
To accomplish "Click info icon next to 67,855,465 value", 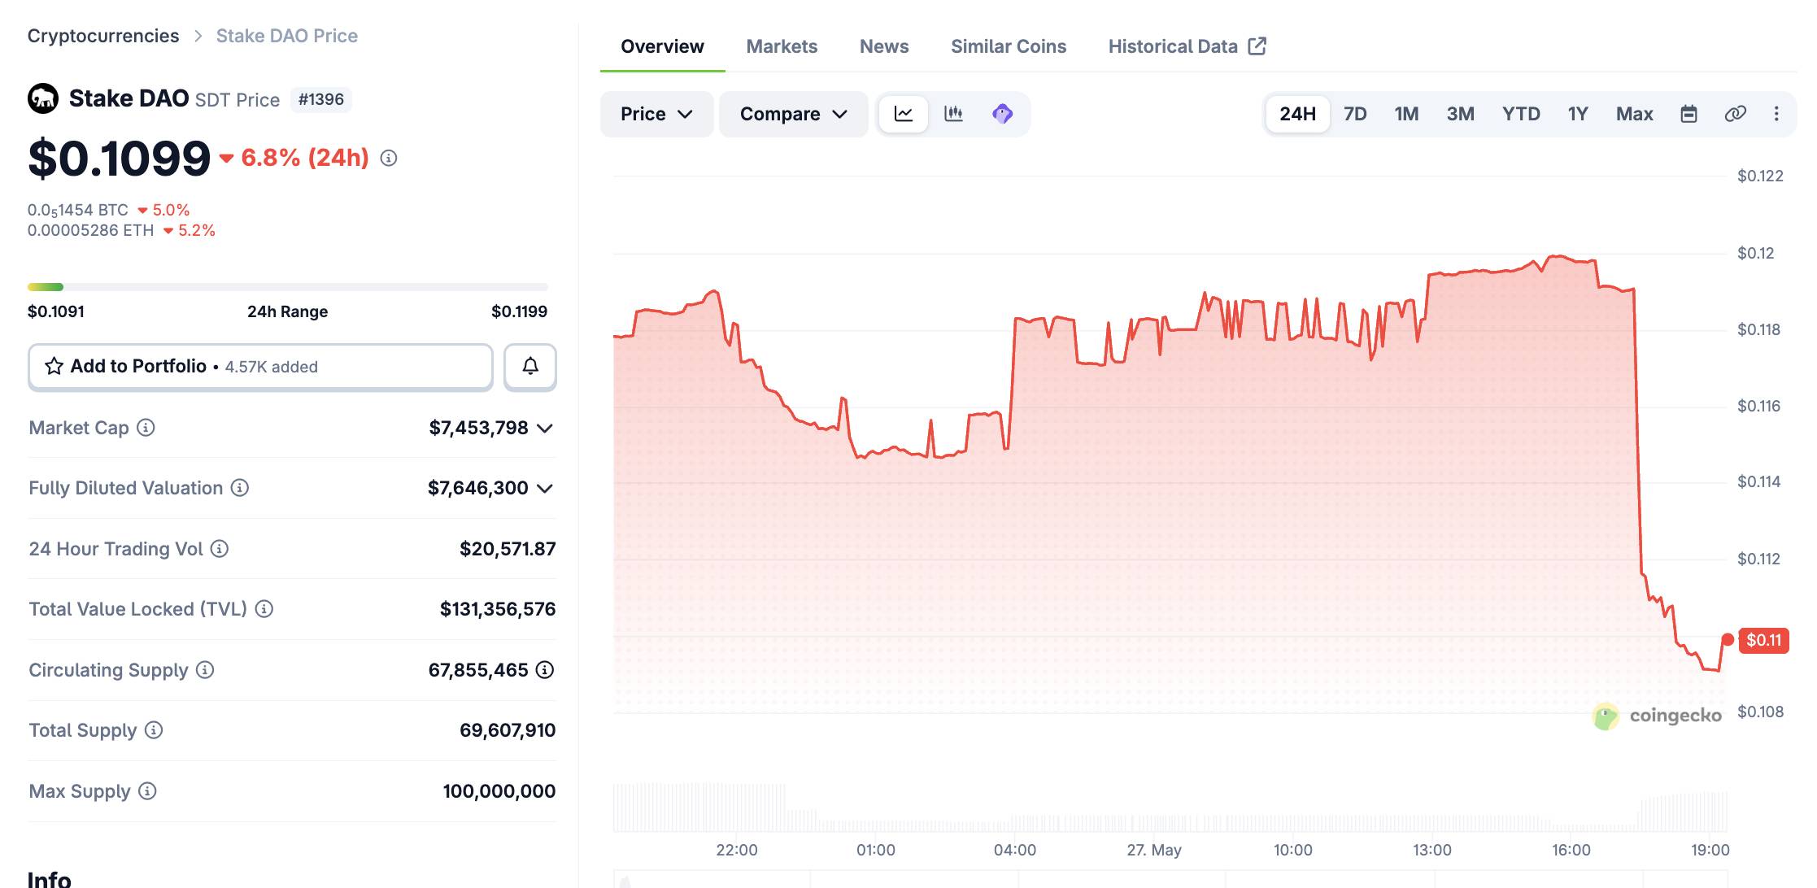I will click(x=545, y=670).
